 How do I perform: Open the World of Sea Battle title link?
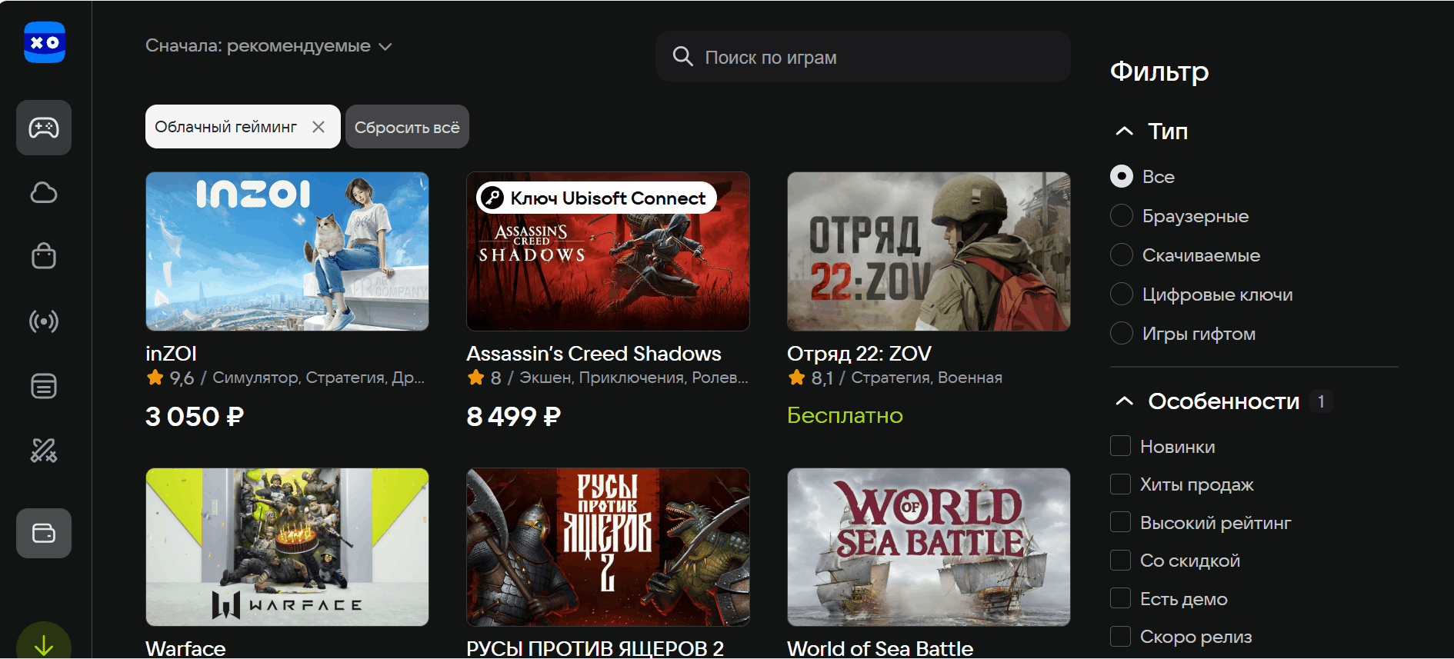pos(880,648)
